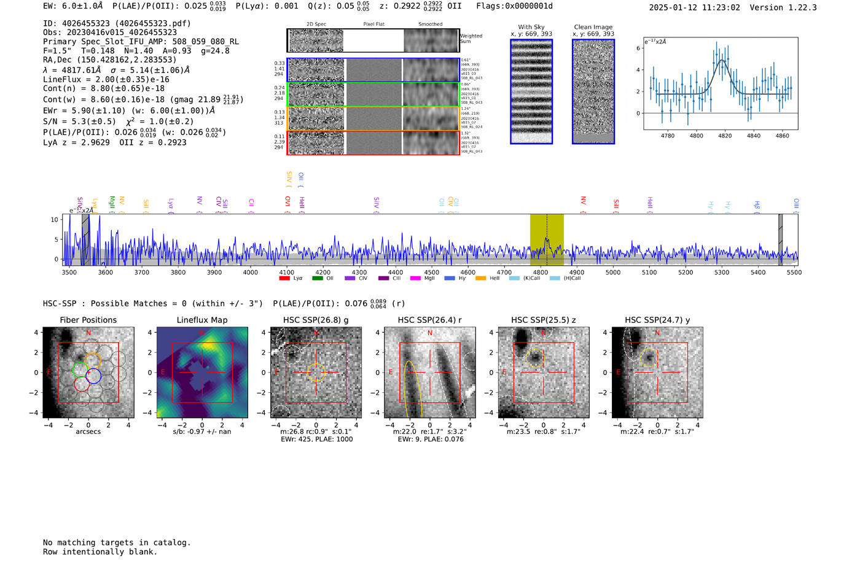Open the HSC SSP(26.4) r image

(x=429, y=373)
